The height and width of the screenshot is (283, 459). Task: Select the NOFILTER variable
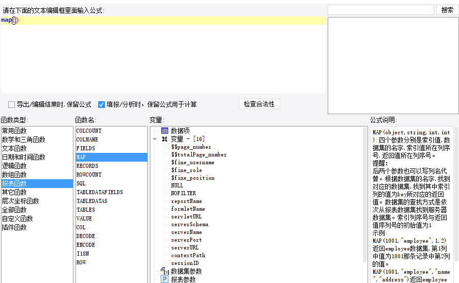pyautogui.click(x=183, y=193)
